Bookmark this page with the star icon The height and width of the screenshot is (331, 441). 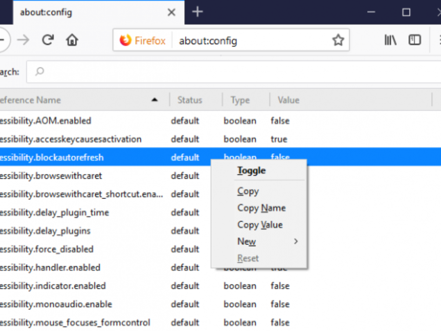coord(338,40)
